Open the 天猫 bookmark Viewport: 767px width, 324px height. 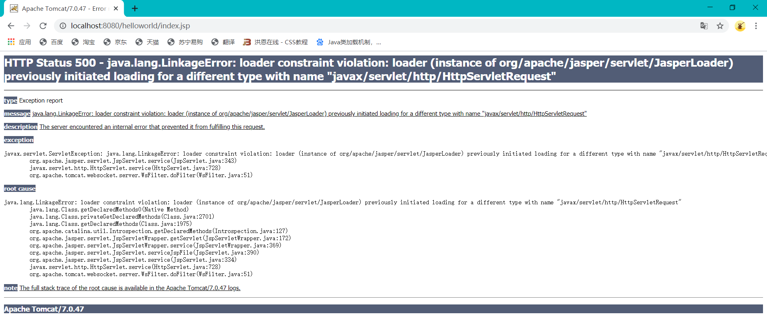coord(147,42)
